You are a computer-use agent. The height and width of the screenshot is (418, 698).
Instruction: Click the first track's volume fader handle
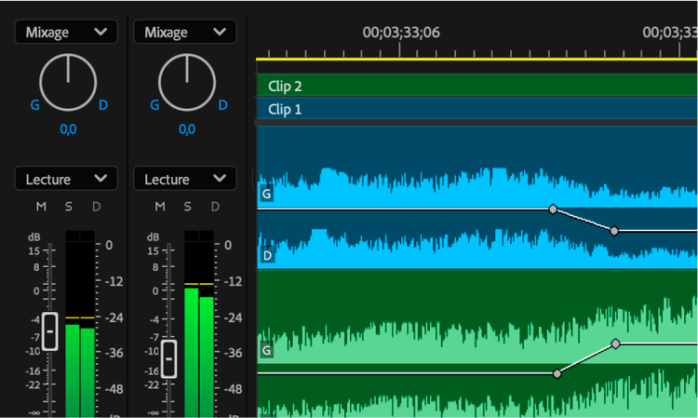(x=50, y=331)
